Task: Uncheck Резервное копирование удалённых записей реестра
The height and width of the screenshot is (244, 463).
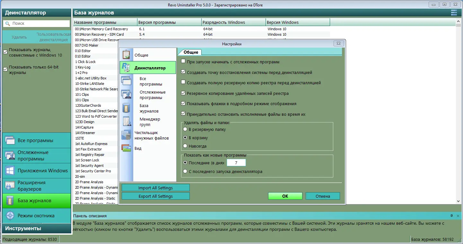Action: tap(183, 93)
